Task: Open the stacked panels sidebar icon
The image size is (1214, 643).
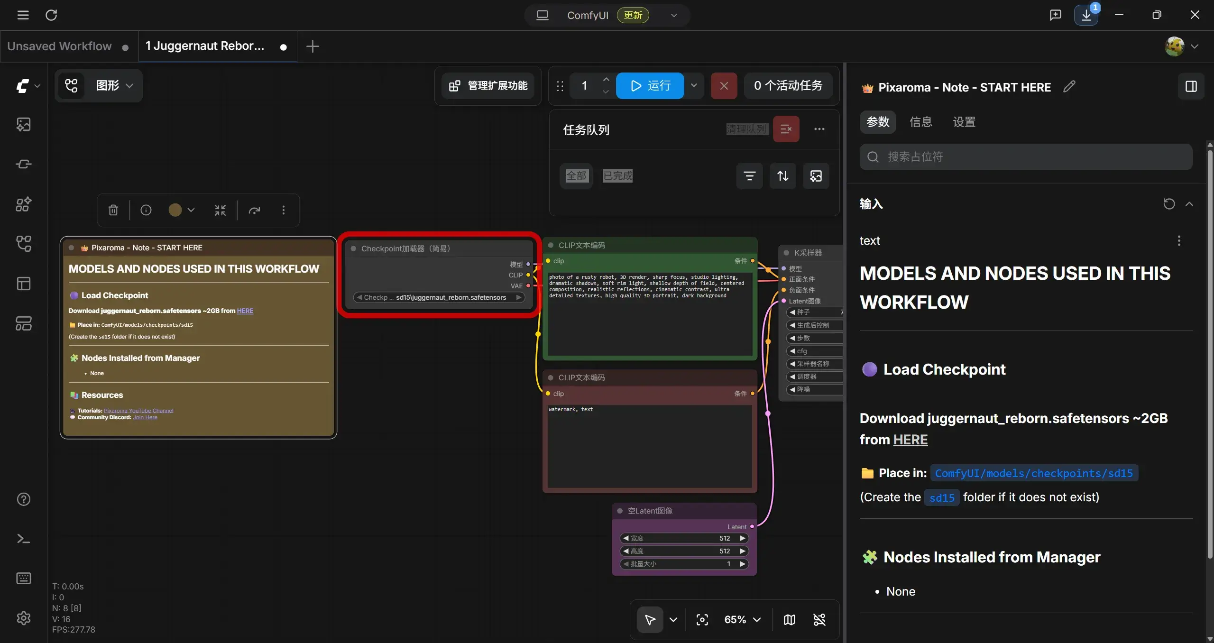Action: point(24,324)
